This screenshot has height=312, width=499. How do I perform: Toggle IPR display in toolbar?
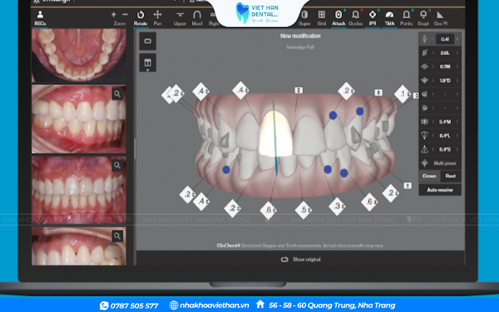pyautogui.click(x=372, y=17)
